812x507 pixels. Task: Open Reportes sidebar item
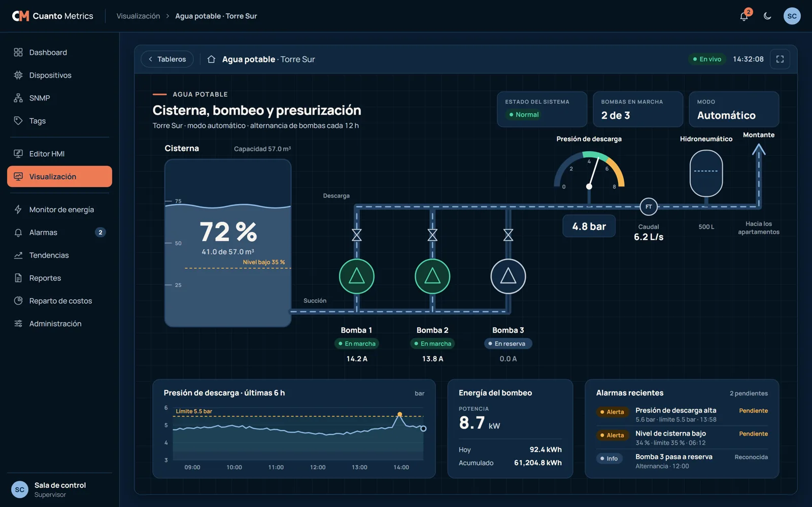click(59, 278)
